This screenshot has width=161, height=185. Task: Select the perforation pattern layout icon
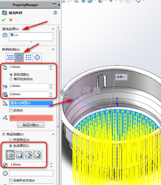[x=10, y=57]
